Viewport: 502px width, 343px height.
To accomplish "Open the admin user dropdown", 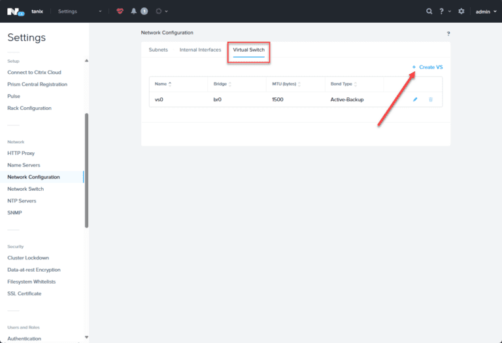I will coord(486,12).
